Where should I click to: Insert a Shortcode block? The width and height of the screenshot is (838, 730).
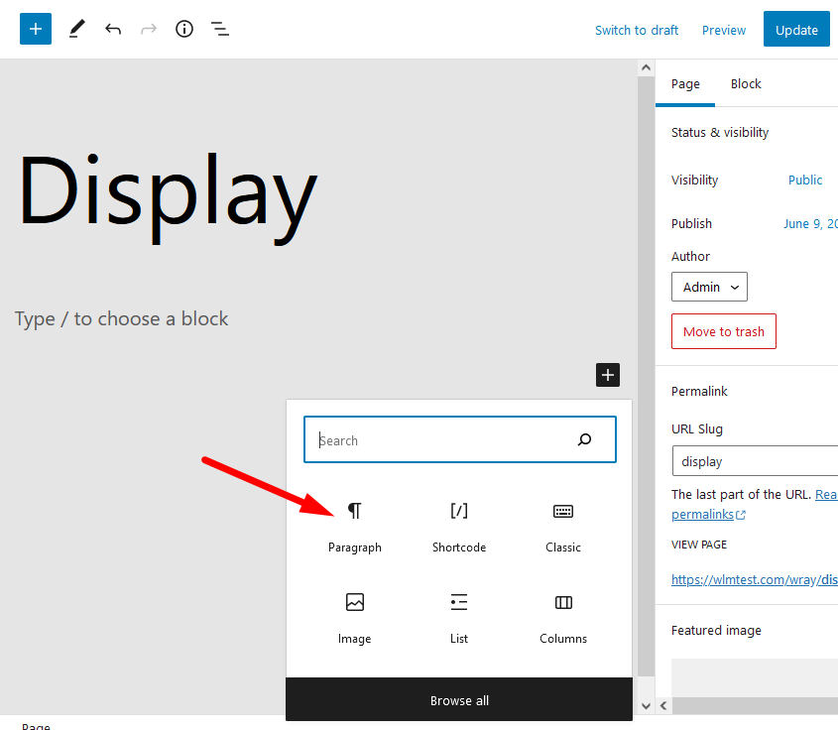[x=459, y=527]
